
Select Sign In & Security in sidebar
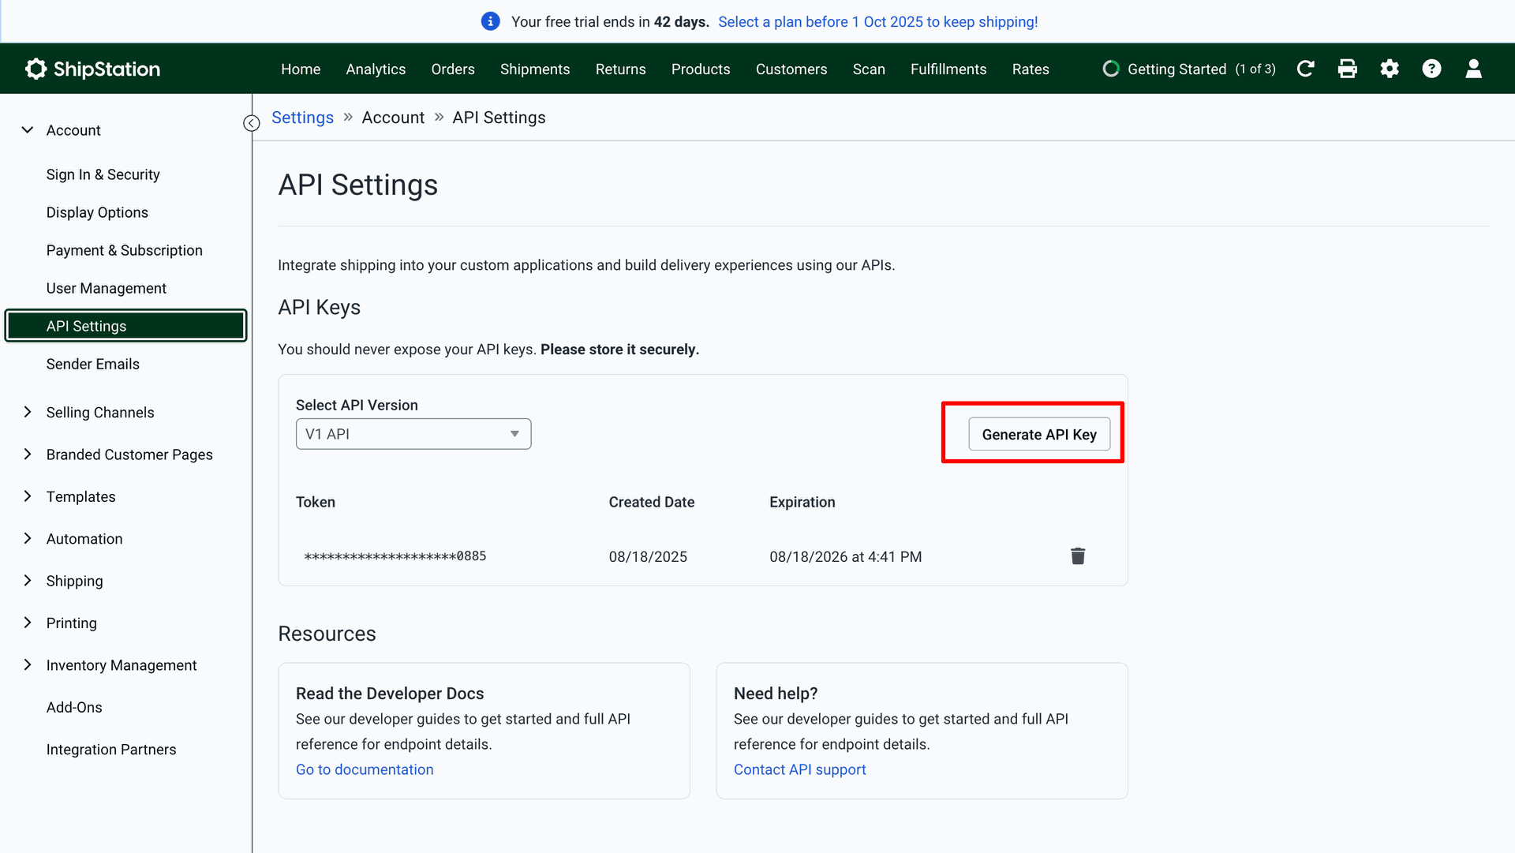coord(103,174)
